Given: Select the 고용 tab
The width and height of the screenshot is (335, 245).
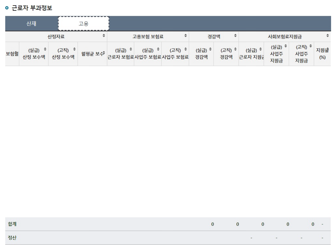Looking at the screenshot, I should coord(83,23).
